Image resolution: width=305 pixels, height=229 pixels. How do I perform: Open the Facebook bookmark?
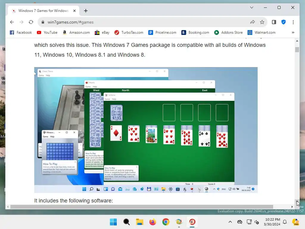coord(21,33)
